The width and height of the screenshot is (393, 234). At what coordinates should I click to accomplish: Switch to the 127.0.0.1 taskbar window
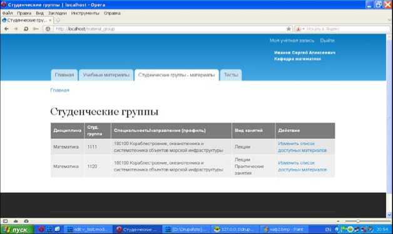(235, 229)
